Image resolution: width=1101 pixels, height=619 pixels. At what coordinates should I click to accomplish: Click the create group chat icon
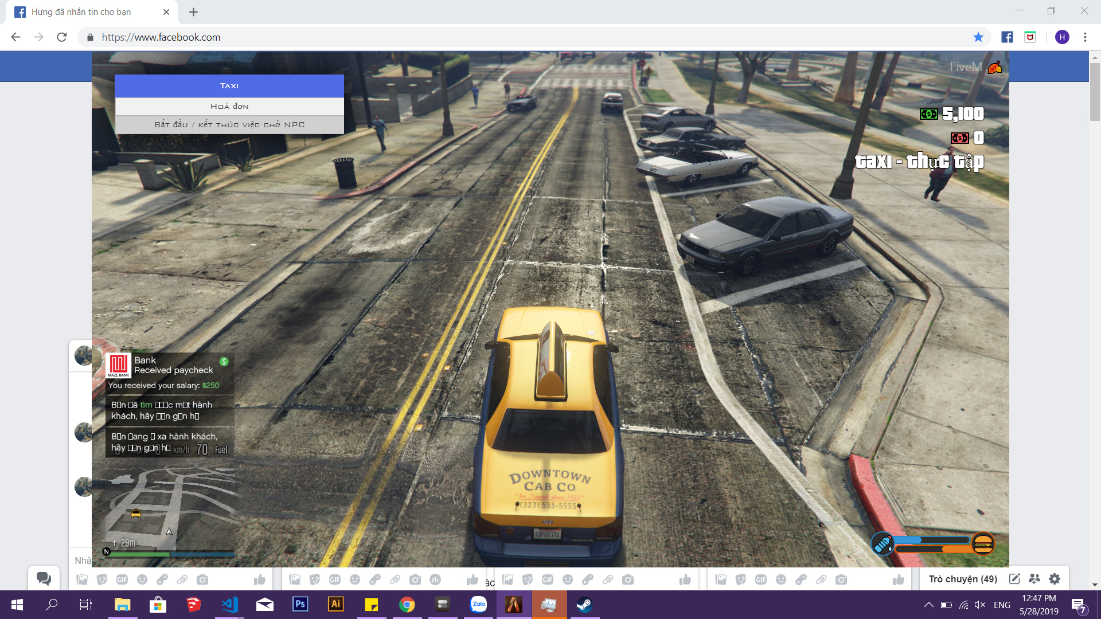click(x=1034, y=579)
